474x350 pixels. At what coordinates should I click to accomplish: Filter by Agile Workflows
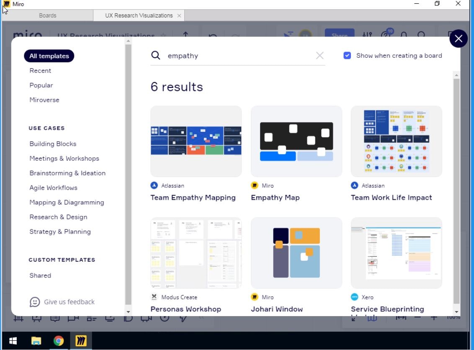coord(53,188)
